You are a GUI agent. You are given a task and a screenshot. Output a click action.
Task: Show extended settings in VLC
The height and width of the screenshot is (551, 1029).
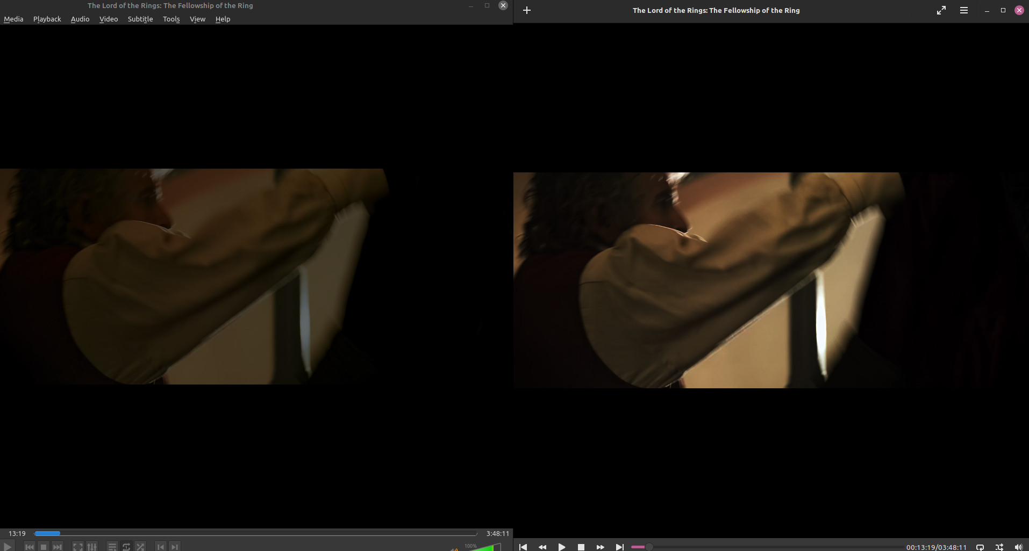point(92,547)
